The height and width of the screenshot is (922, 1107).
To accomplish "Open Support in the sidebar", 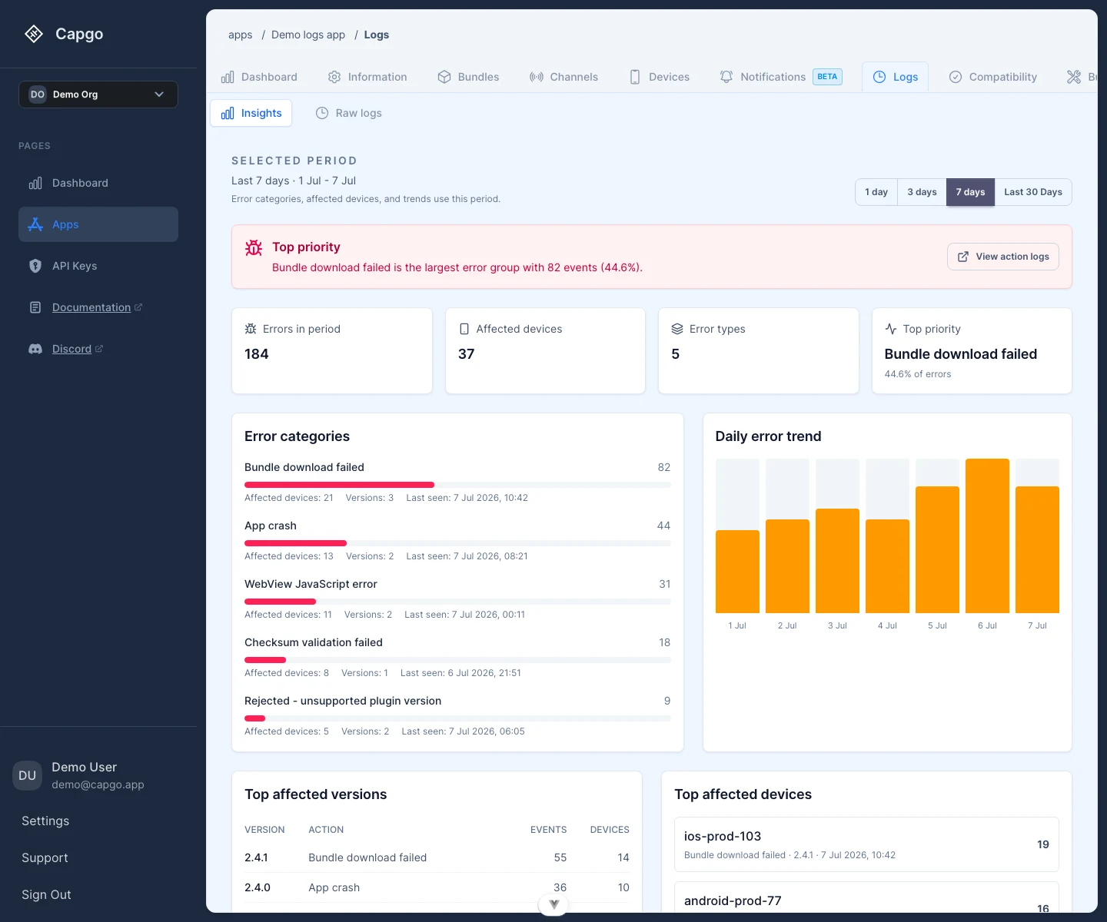I will tap(45, 857).
